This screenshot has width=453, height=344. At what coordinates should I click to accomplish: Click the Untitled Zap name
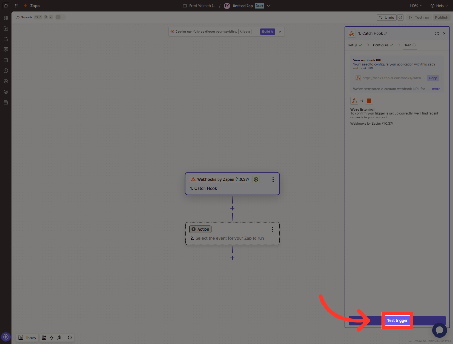pyautogui.click(x=243, y=6)
